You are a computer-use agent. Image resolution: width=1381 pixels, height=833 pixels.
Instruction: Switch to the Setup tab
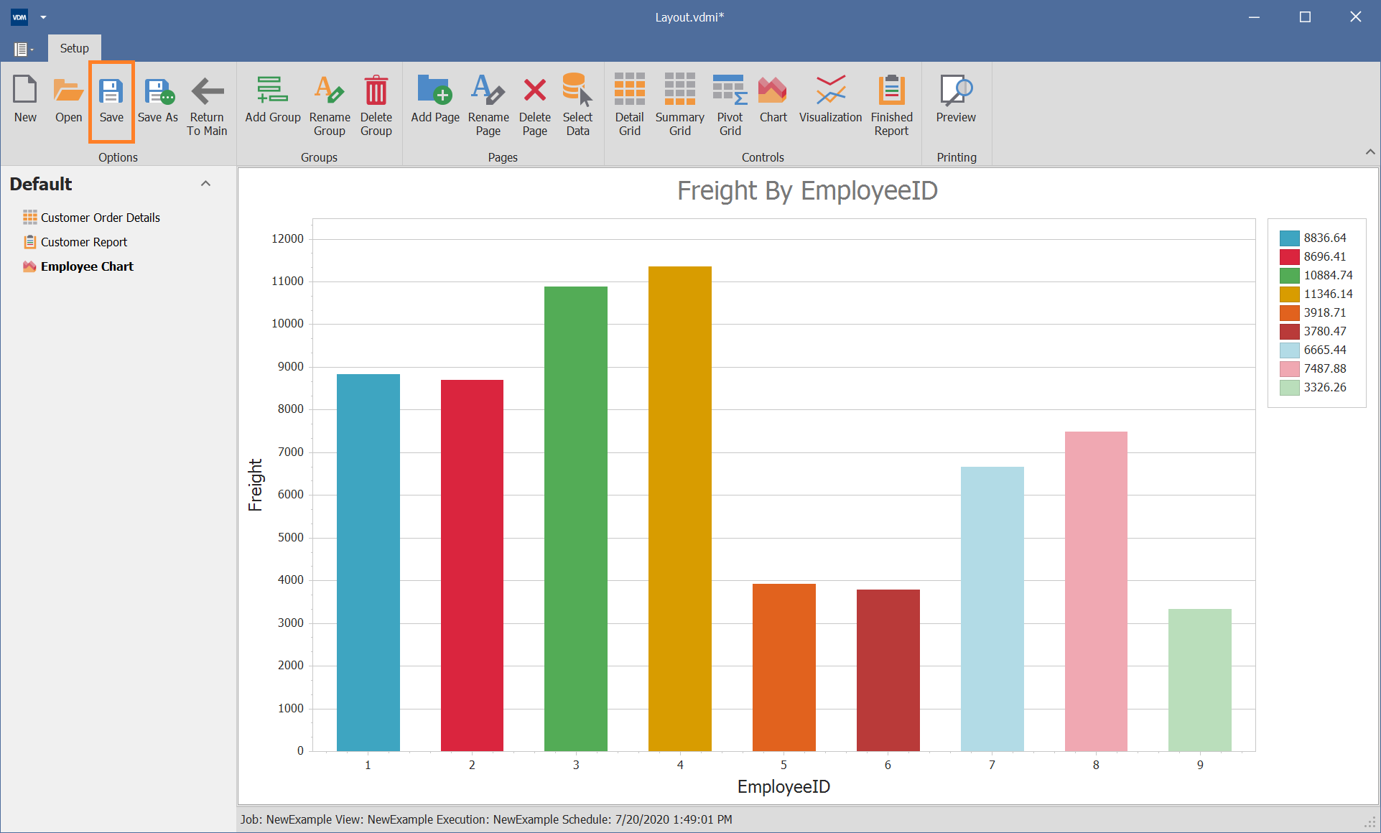pos(74,48)
